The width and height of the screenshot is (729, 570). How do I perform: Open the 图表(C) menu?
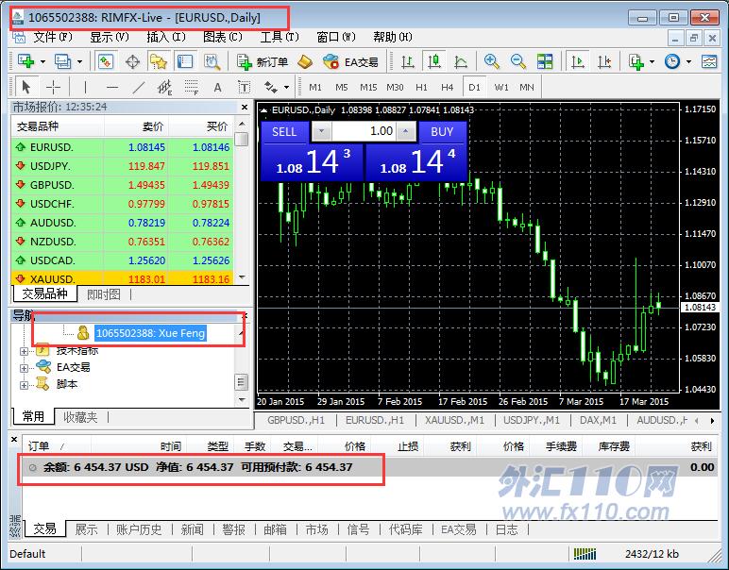click(223, 37)
